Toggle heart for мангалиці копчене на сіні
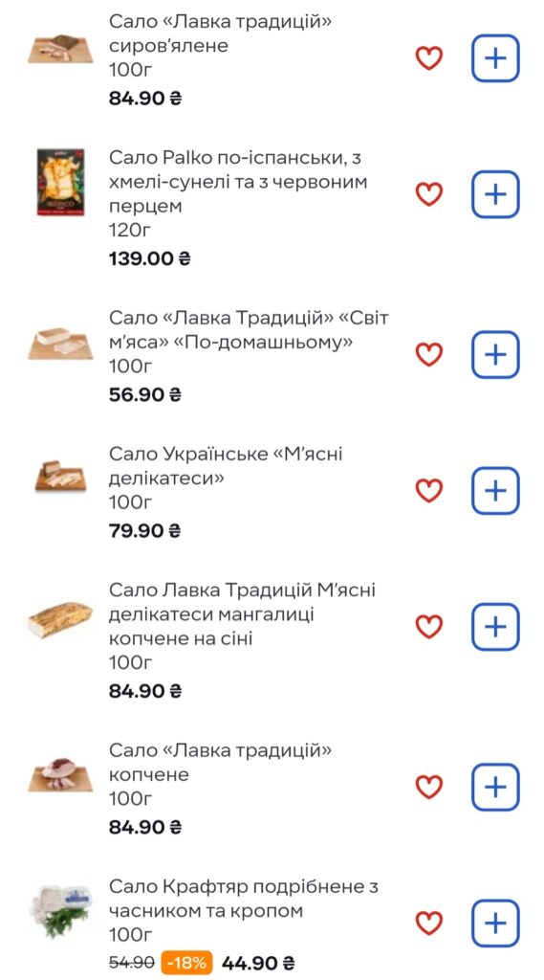The height and width of the screenshot is (980, 544). 429,627
